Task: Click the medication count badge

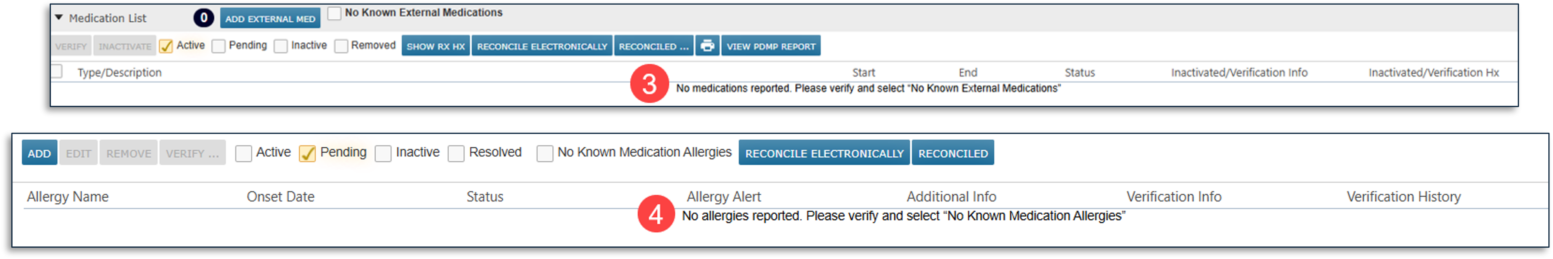Action: (204, 18)
